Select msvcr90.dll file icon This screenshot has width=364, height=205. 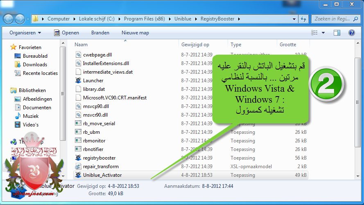(78, 115)
